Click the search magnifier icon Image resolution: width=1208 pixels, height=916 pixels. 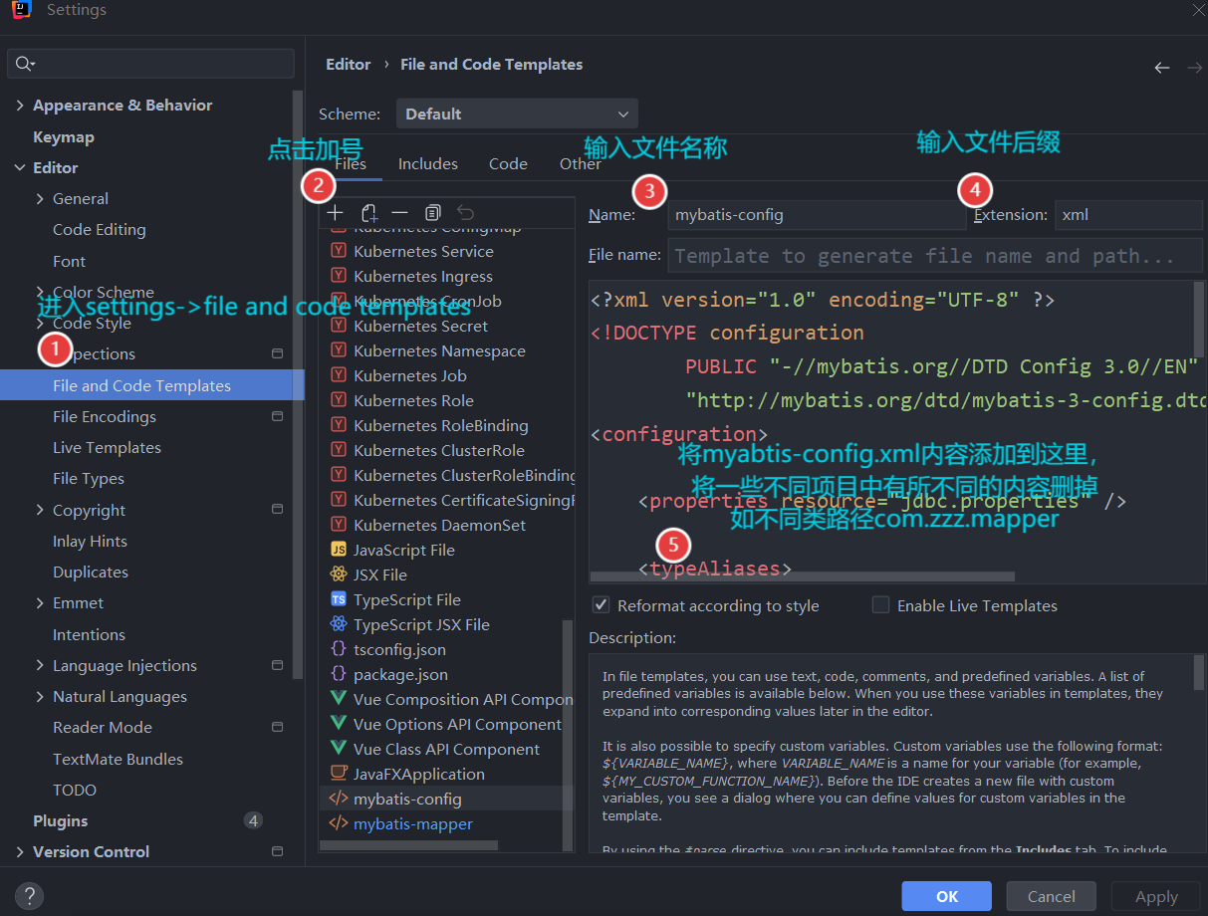pos(23,64)
